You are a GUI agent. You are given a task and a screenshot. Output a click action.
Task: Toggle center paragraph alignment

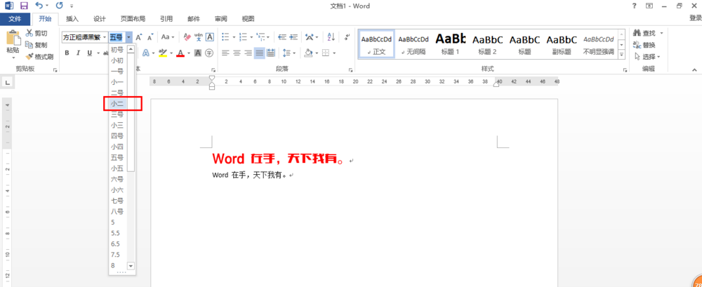click(237, 53)
